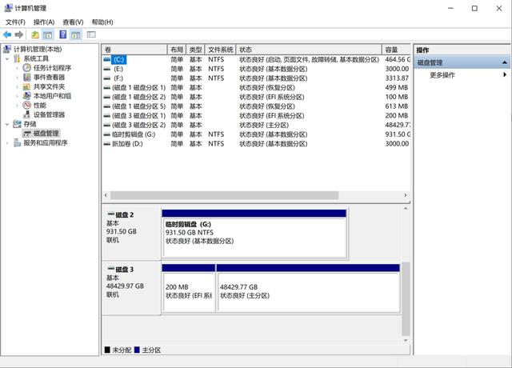Click the 系统工具 tools icon

[17, 58]
